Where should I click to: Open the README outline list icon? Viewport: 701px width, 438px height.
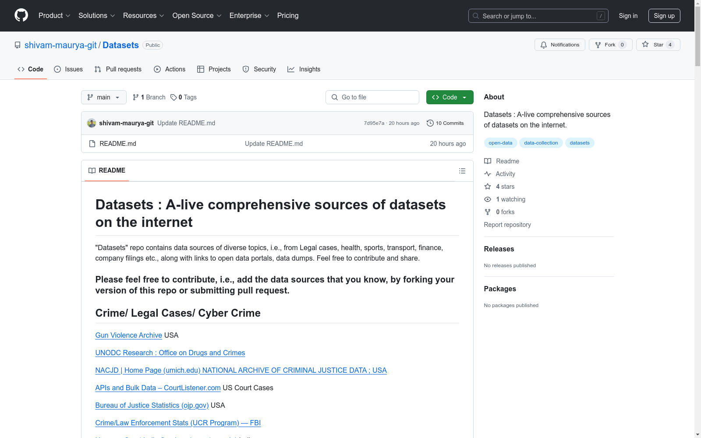[462, 171]
